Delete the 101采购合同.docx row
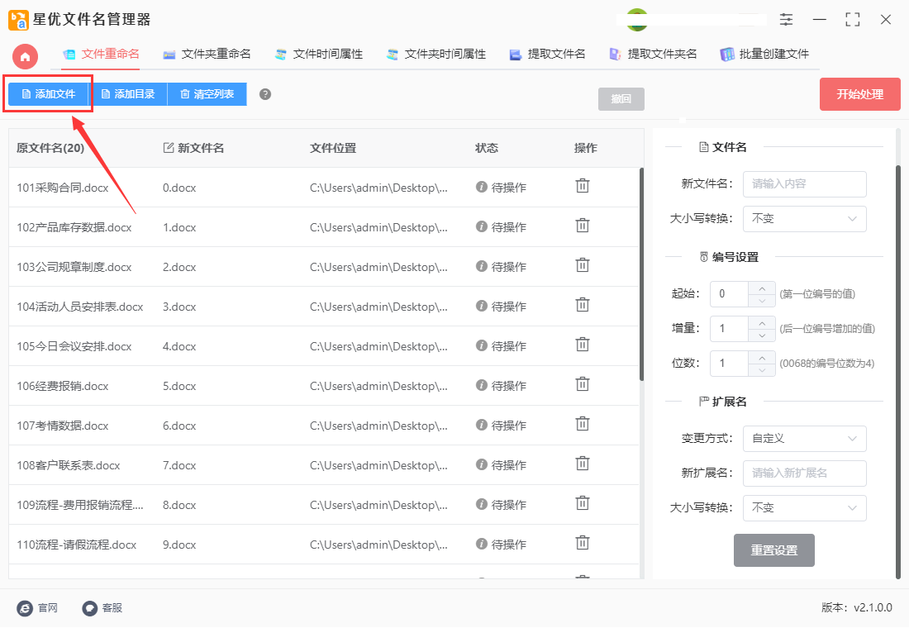Image resolution: width=909 pixels, height=628 pixels. (x=582, y=186)
